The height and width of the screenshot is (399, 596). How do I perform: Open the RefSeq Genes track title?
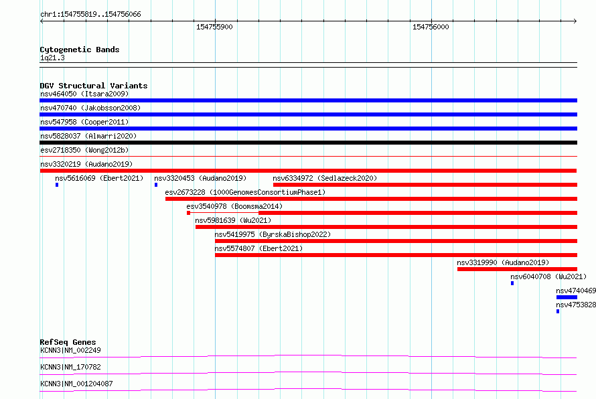[x=68, y=342]
